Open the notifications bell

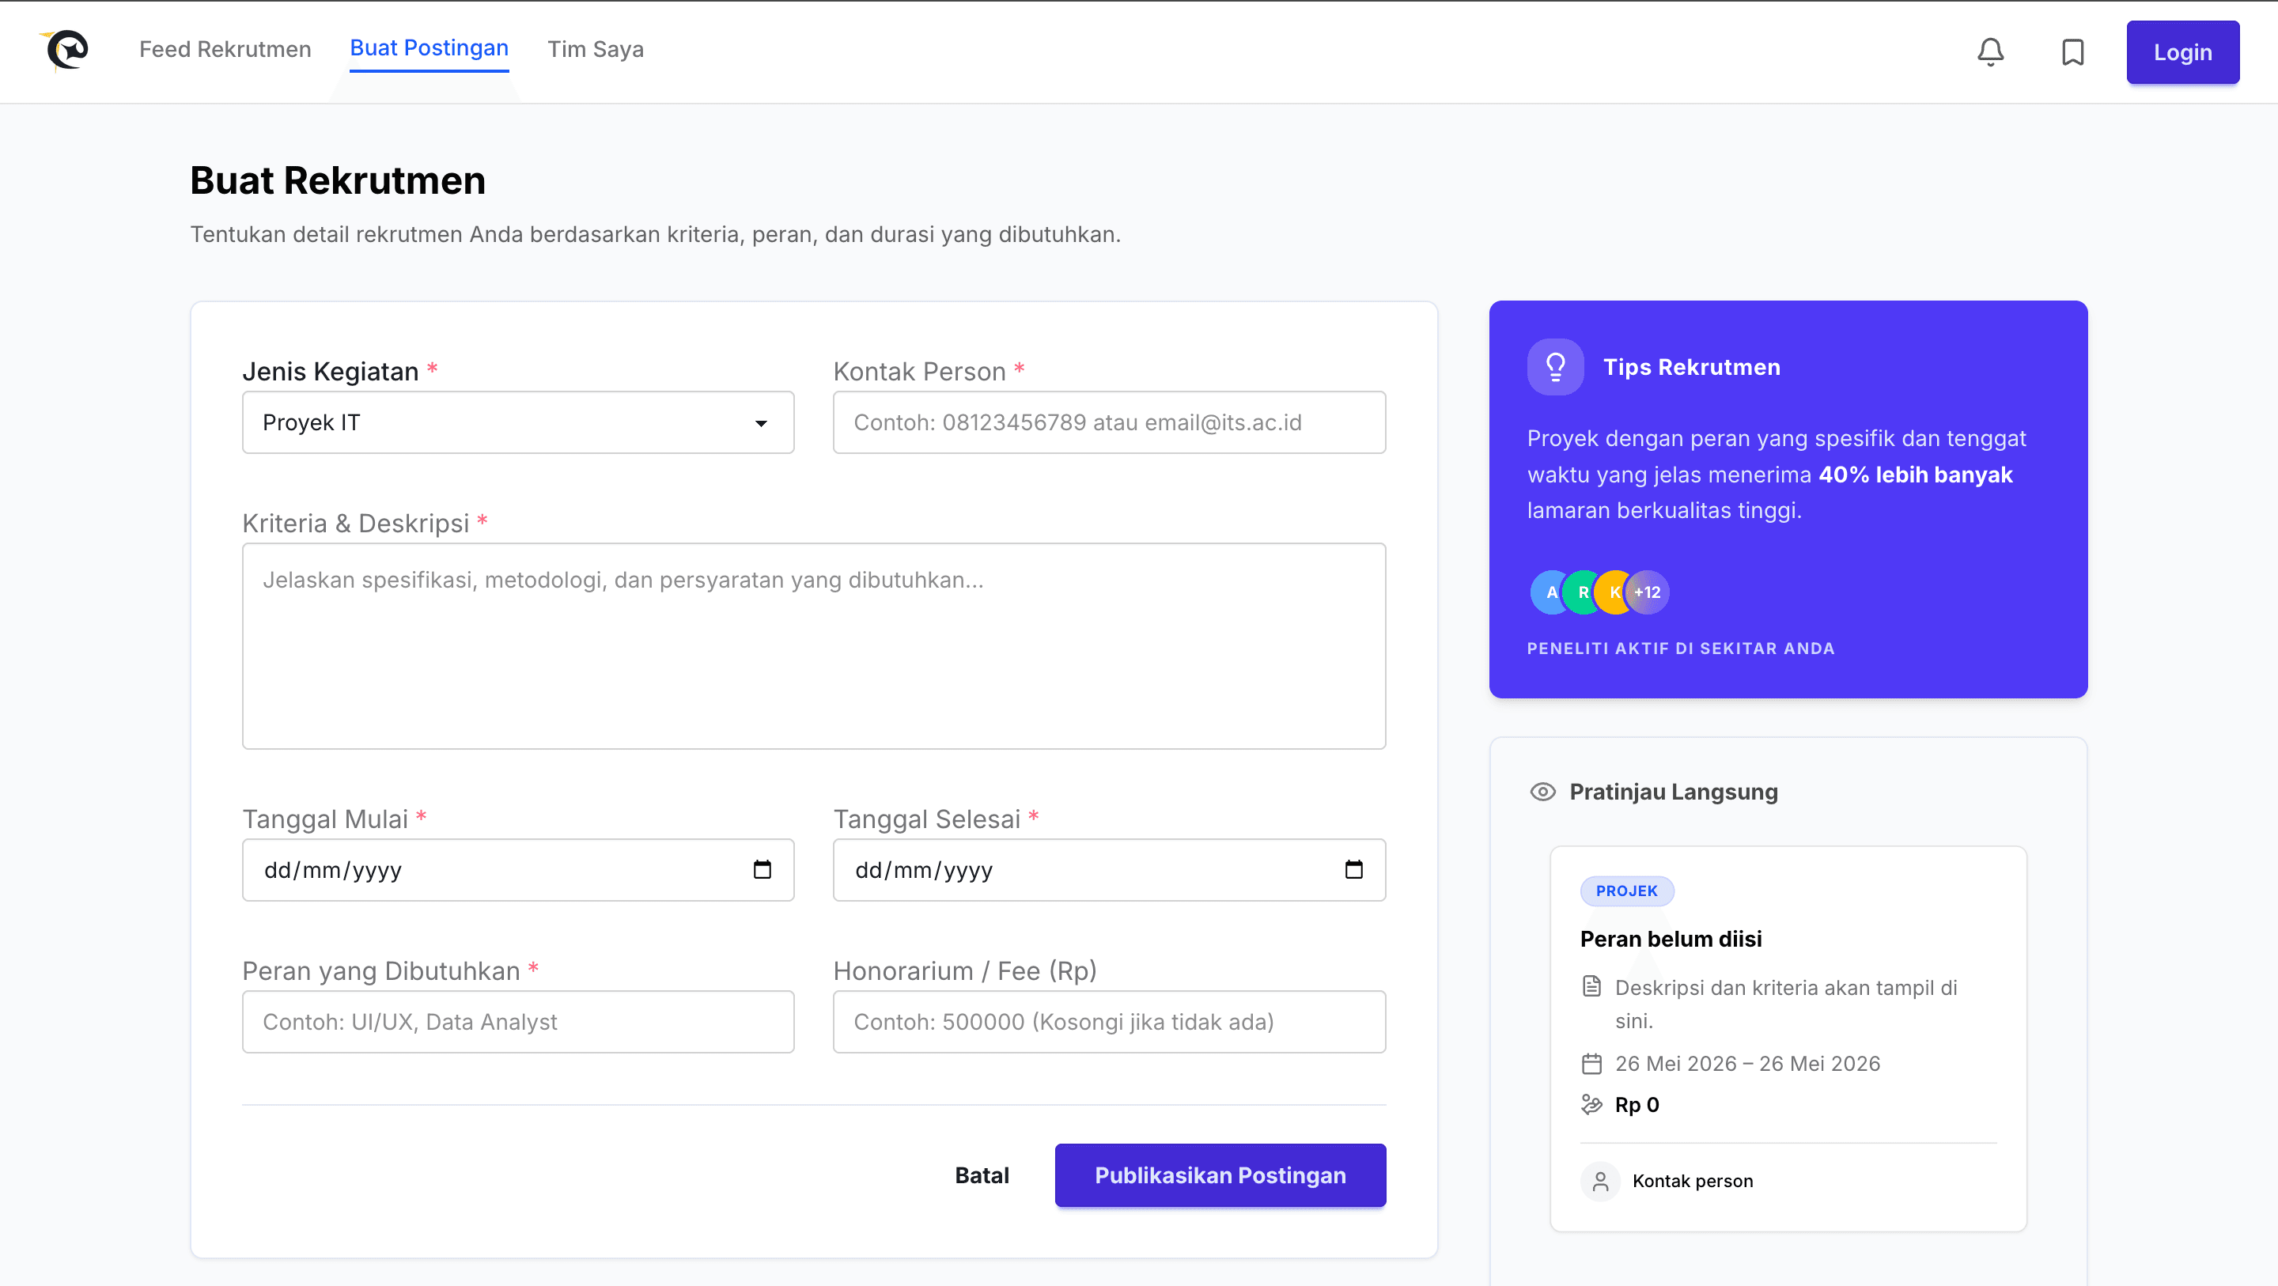pos(1990,51)
